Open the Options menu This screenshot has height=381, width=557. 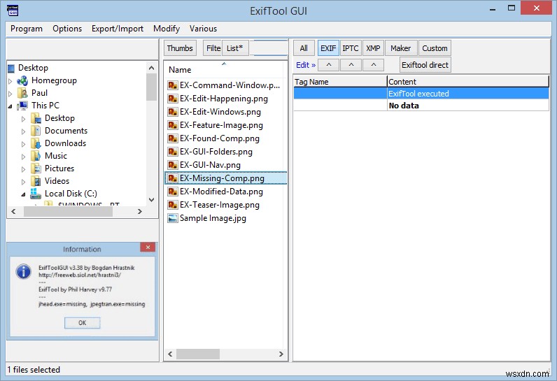coord(67,29)
